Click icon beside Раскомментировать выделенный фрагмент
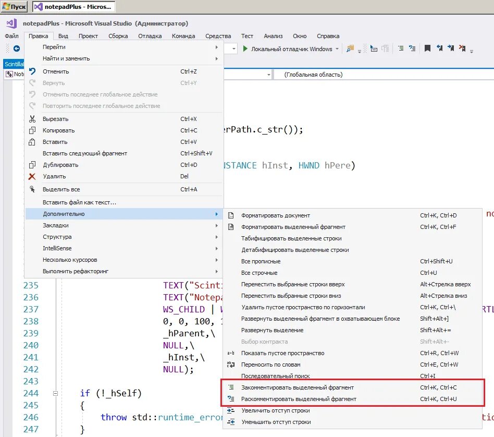This screenshot has height=437, width=494. 231,399
